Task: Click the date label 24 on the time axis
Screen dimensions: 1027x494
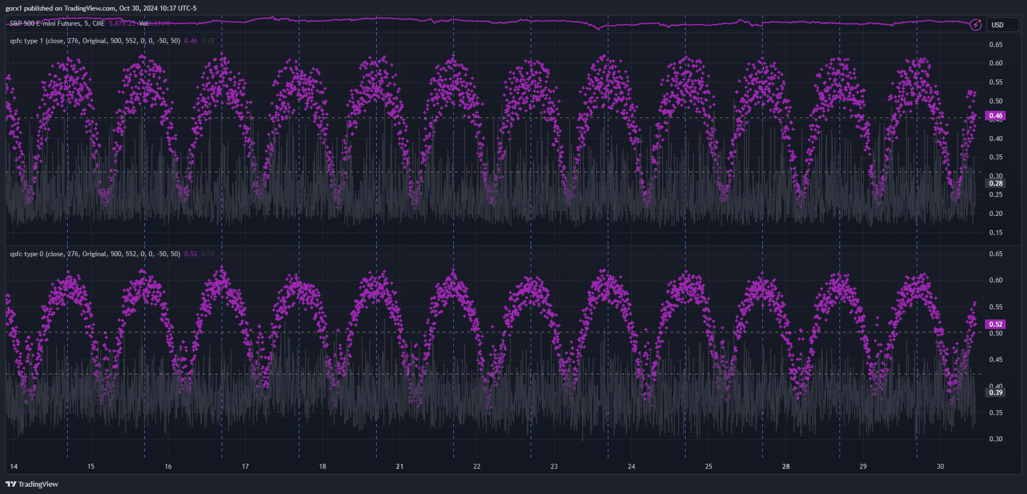Action: tap(631, 467)
